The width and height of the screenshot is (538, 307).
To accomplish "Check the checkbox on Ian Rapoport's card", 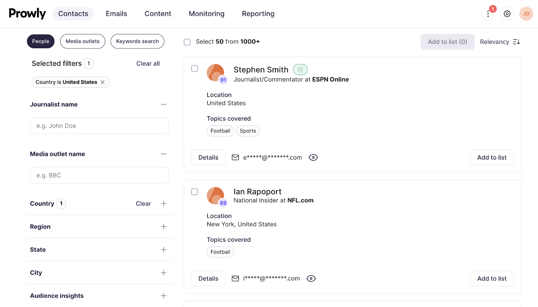I will pyautogui.click(x=195, y=192).
